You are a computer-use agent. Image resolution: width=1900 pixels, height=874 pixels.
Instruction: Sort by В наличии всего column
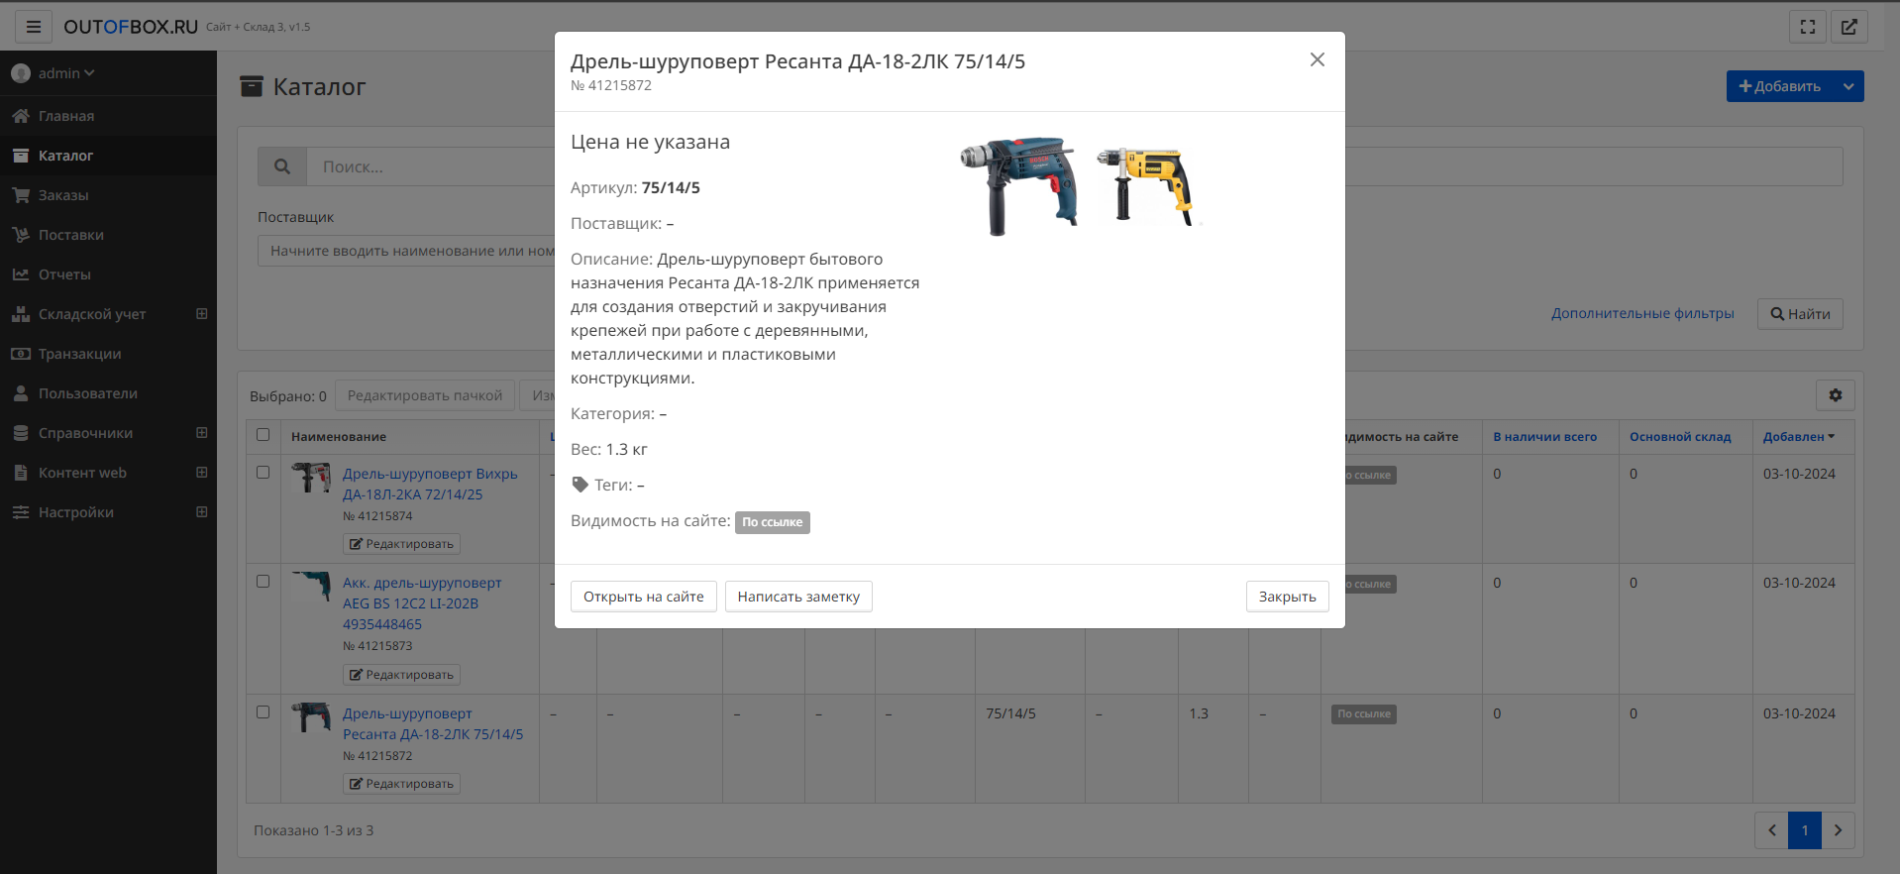[x=1544, y=437]
